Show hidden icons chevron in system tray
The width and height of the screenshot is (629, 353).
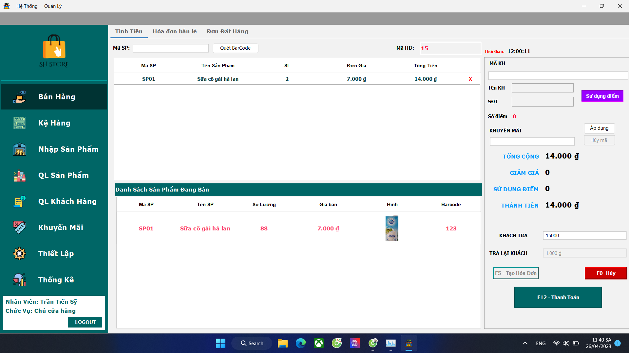pos(525,343)
